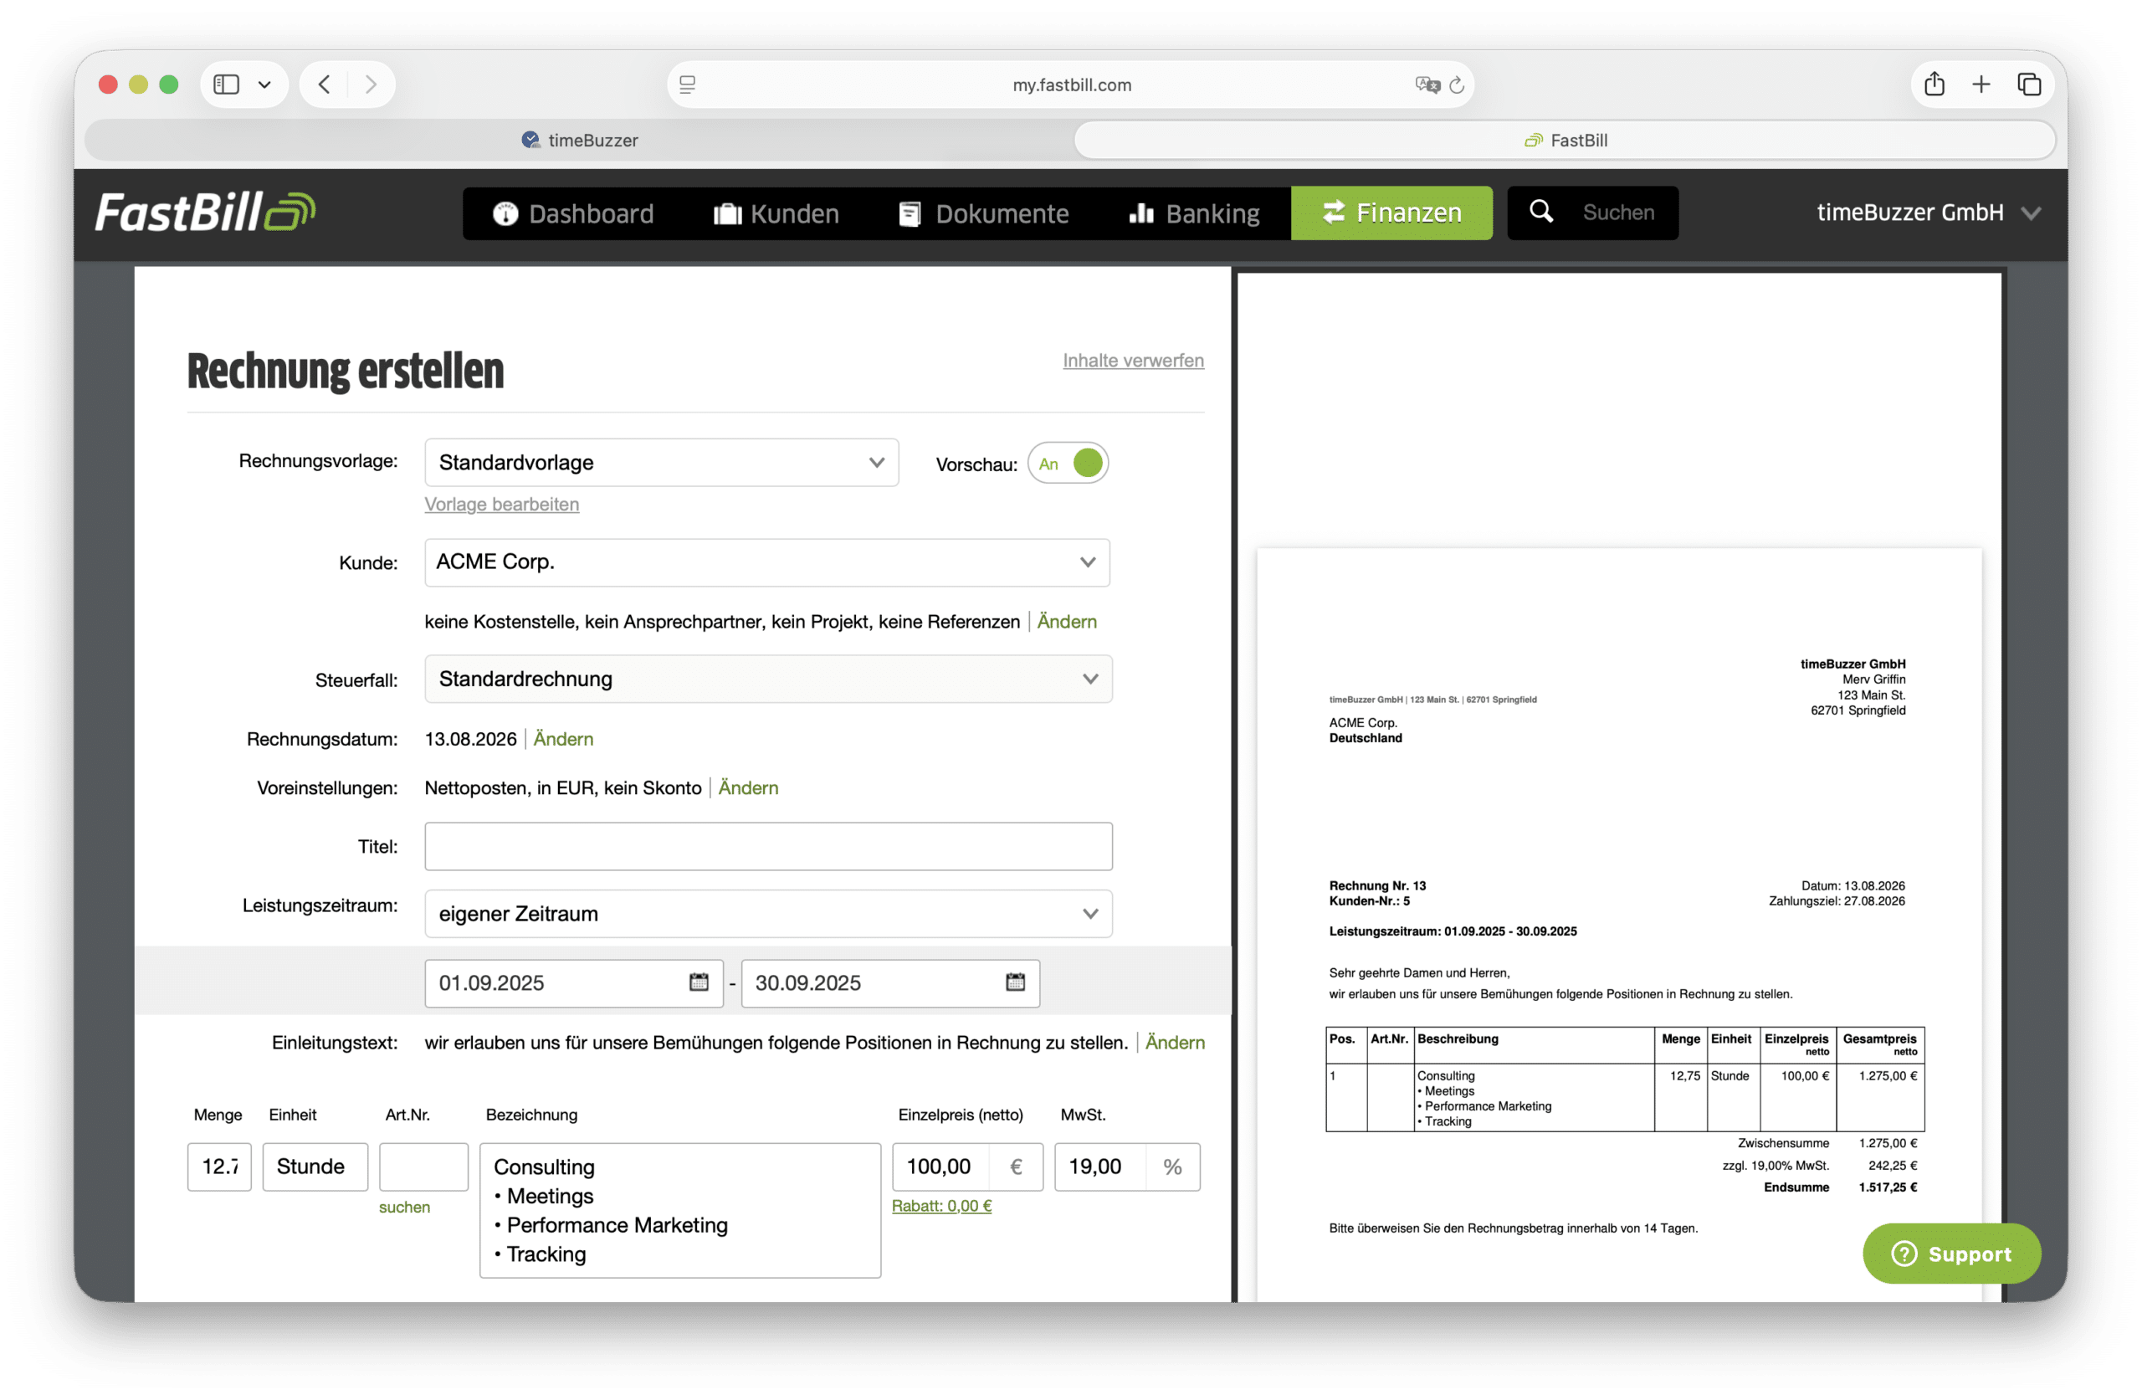The height and width of the screenshot is (1400, 2142).
Task: Click the Menge quantity field
Action: coord(218,1167)
